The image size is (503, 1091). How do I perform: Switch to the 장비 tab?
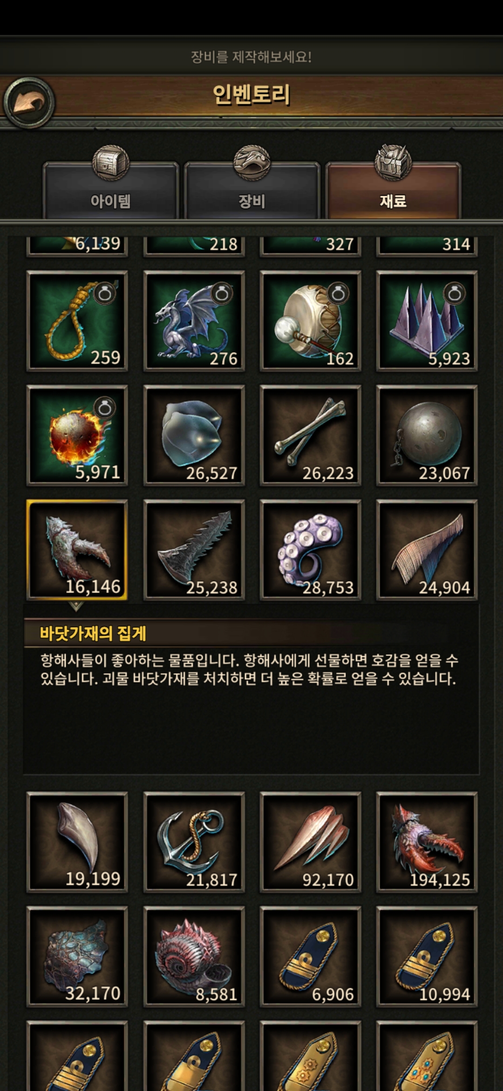point(252,191)
